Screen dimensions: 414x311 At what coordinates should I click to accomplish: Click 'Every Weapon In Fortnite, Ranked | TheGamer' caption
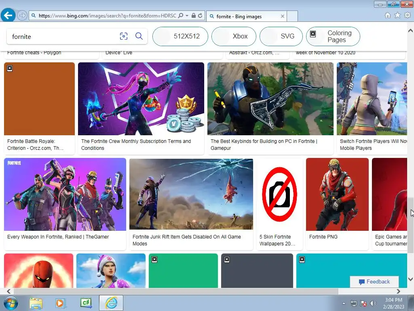coord(58,236)
